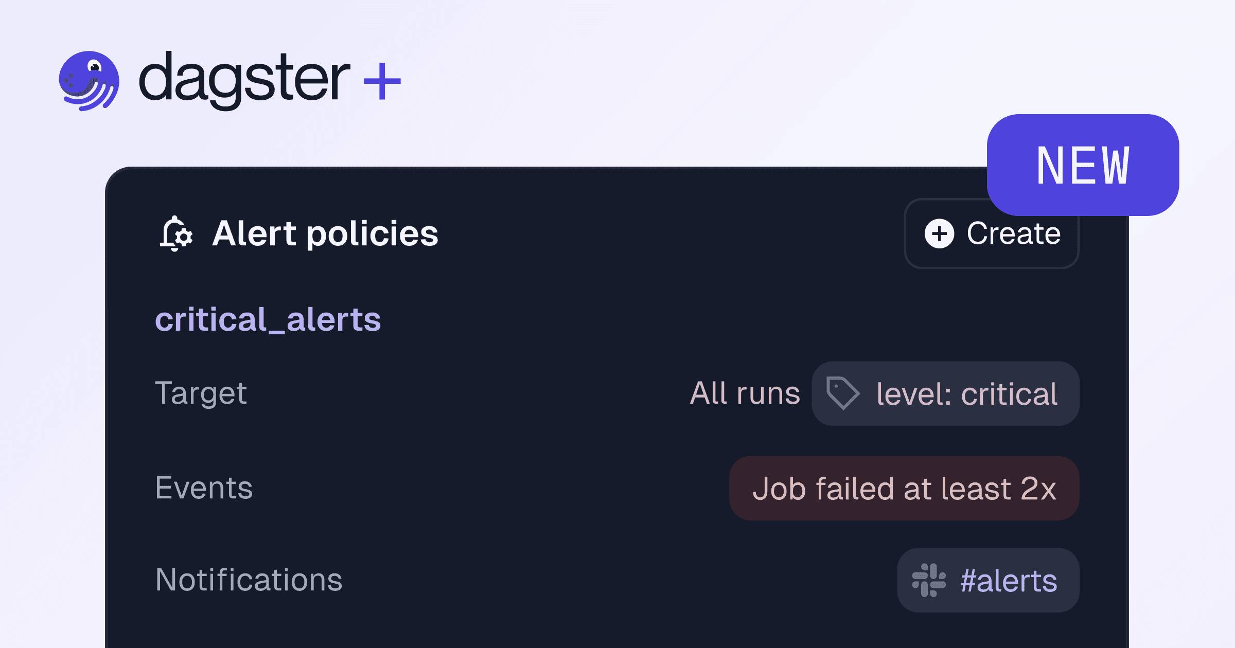
Task: Open the critical_alerts policy
Action: click(268, 319)
